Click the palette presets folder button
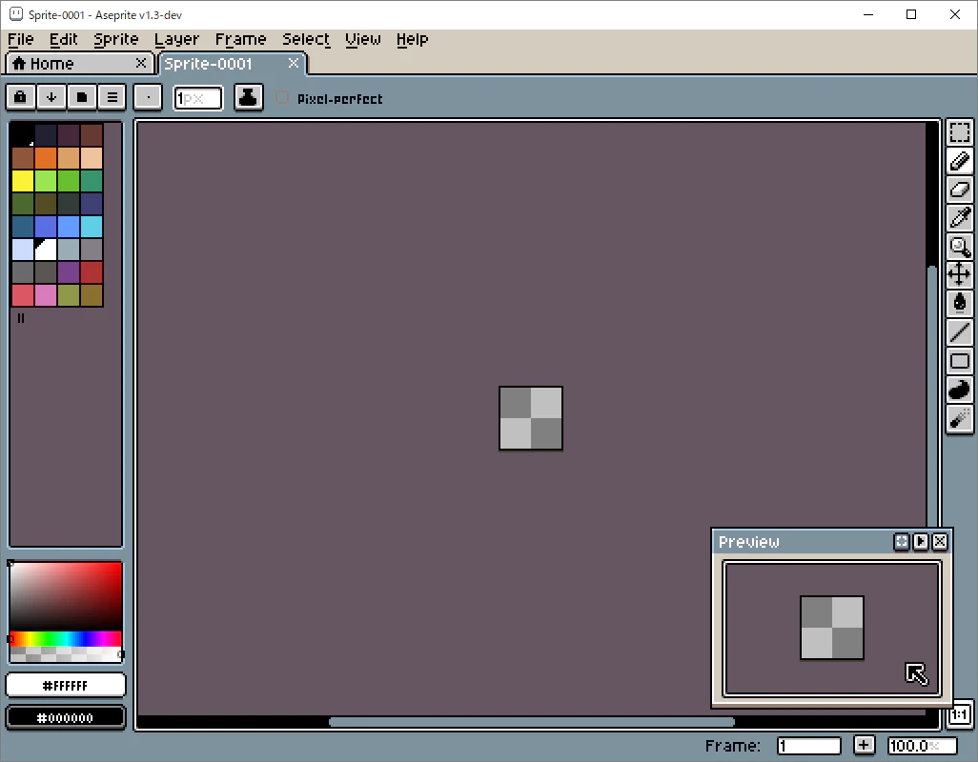Screen dimensions: 978x762 [x=82, y=97]
